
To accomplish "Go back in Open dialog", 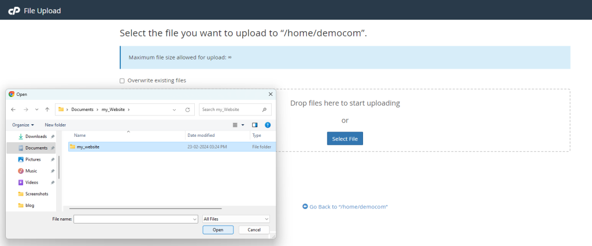I will pyautogui.click(x=13, y=109).
